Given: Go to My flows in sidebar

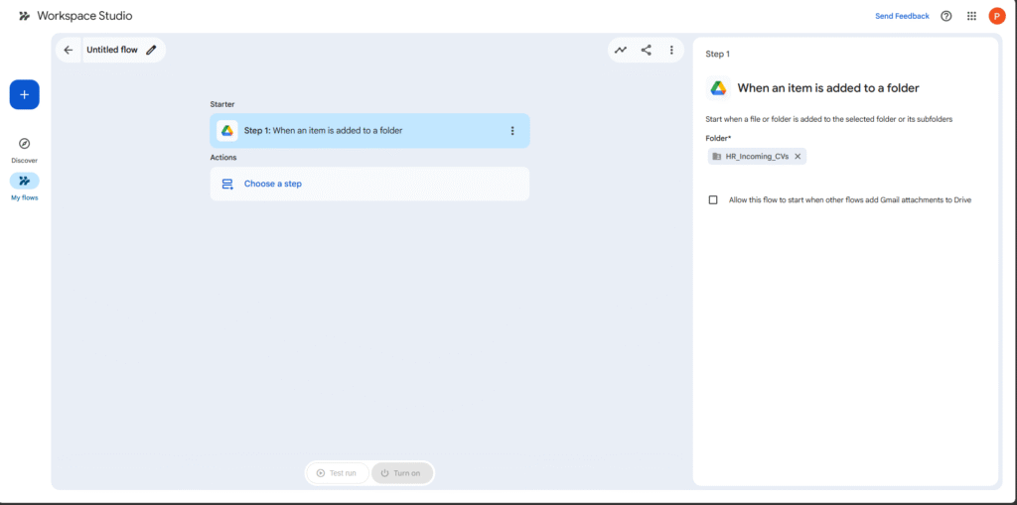Looking at the screenshot, I should [x=25, y=181].
